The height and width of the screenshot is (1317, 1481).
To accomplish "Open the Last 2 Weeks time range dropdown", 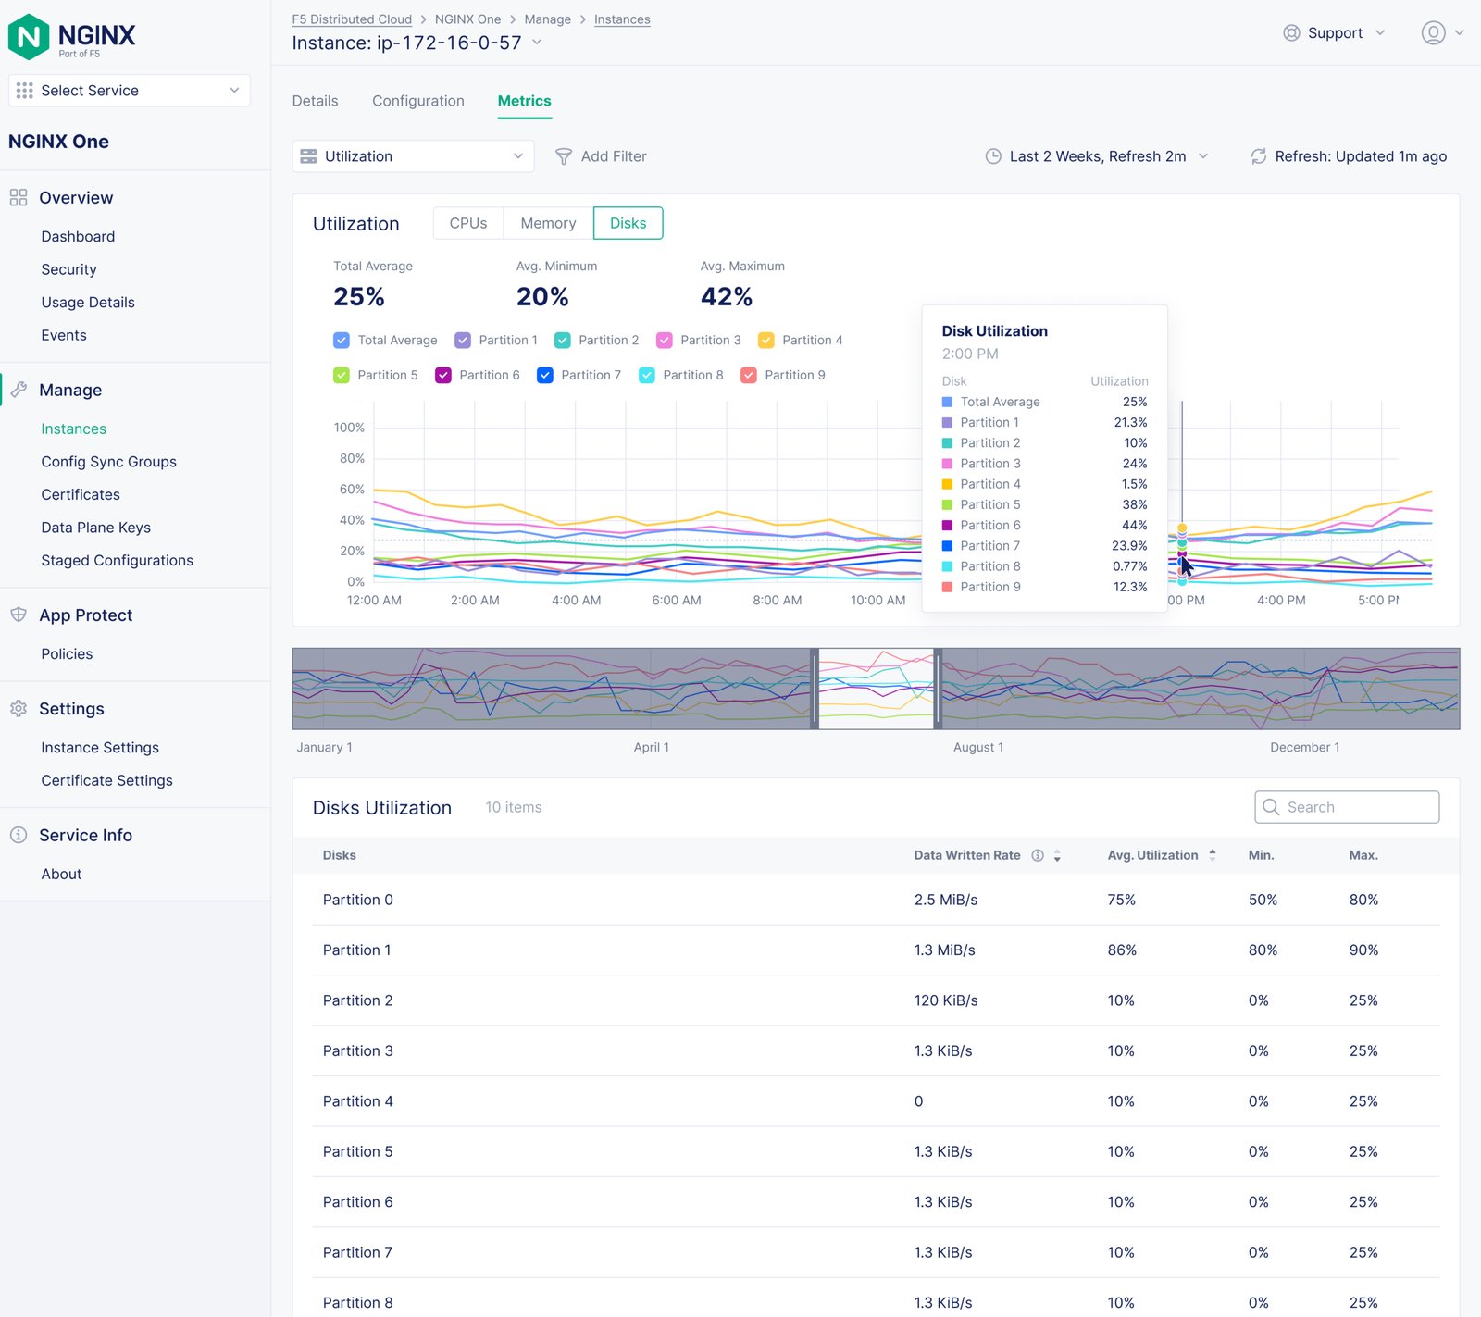I will click(x=1097, y=156).
